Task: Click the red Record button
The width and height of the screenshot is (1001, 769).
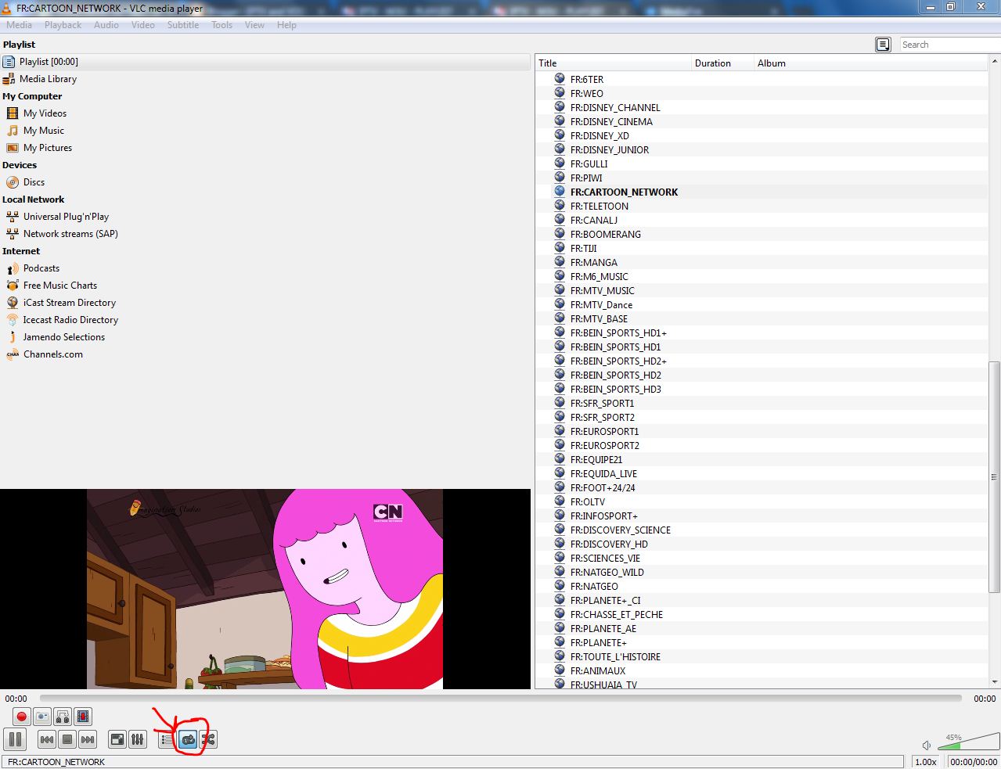Action: (22, 716)
